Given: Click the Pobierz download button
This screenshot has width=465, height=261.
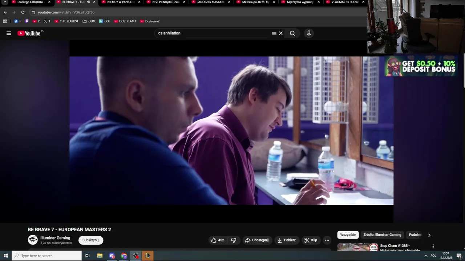Looking at the screenshot, I should [x=287, y=240].
